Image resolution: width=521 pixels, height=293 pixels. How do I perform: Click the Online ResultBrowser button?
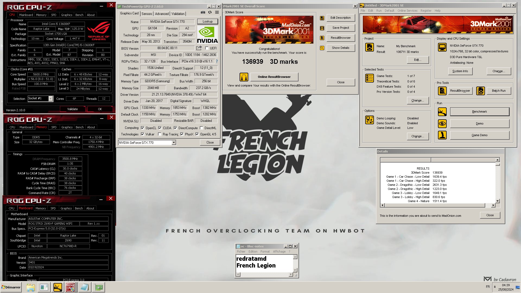coord(274,77)
